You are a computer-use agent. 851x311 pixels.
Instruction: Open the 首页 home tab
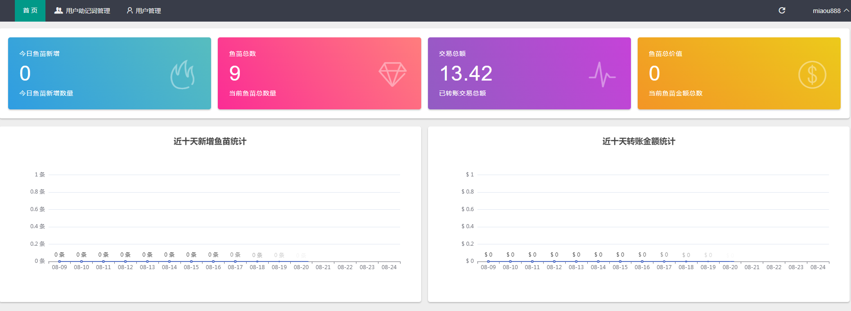(30, 11)
